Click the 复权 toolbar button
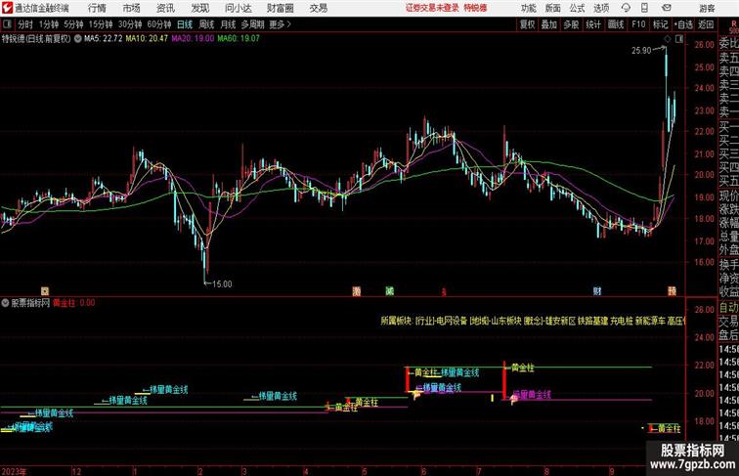Image resolution: width=739 pixels, height=476 pixels. tap(527, 24)
